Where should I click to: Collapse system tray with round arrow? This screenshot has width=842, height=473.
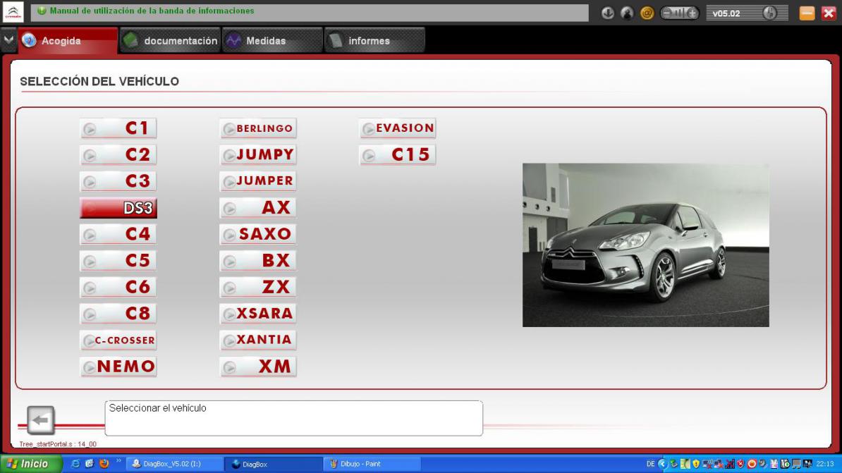[x=662, y=464]
